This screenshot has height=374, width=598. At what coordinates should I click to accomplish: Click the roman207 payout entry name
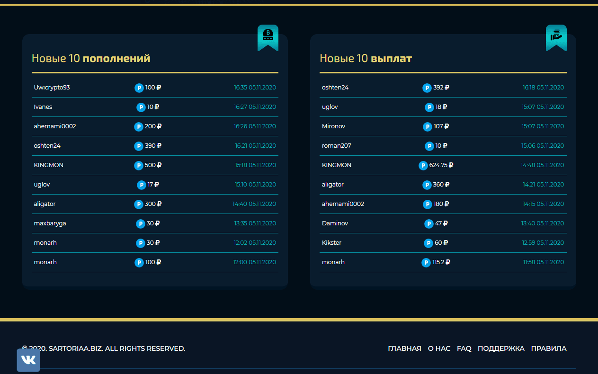[x=337, y=146]
